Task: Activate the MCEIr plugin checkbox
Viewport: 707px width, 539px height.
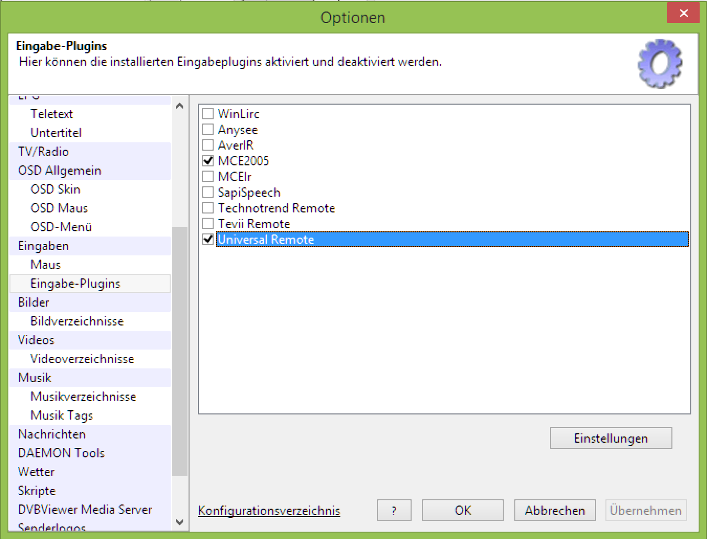Action: coord(208,176)
